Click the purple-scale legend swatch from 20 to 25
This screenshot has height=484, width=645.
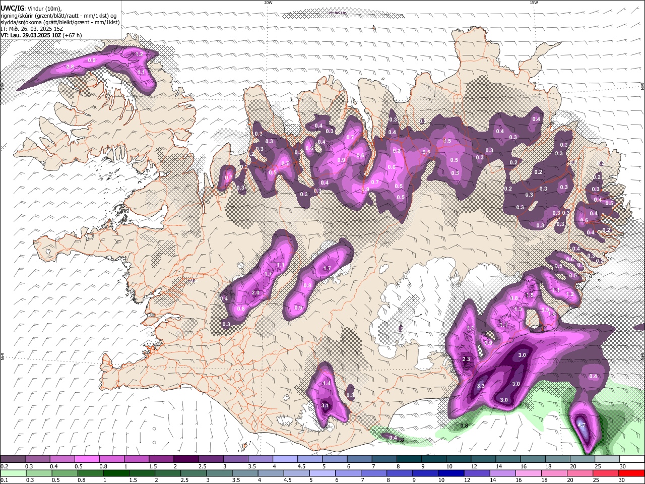tap(582, 459)
